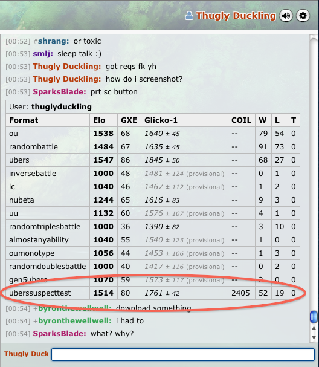Screen dimensions: 319x367
Task: Select the 'nubeta' format cell
Action: click(x=48, y=200)
